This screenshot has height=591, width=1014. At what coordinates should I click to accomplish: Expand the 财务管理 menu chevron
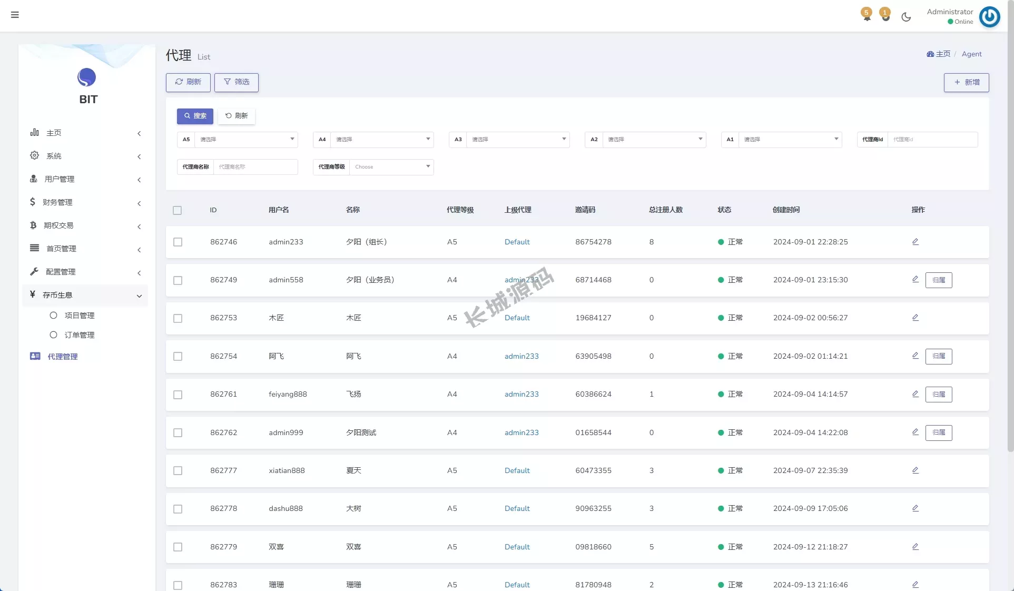139,203
